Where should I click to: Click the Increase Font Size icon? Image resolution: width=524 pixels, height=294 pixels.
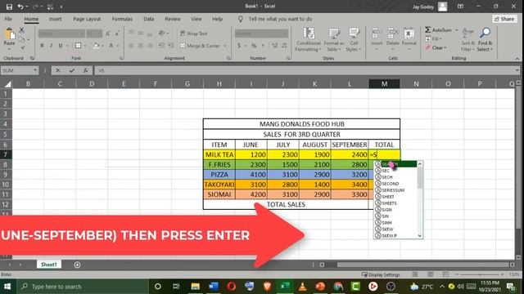pos(108,33)
